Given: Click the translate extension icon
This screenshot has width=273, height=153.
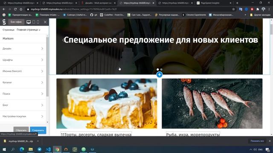Looking at the screenshot, I should (x=241, y=9).
